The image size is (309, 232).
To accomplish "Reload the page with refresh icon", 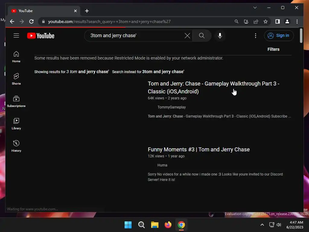I will coord(31,21).
